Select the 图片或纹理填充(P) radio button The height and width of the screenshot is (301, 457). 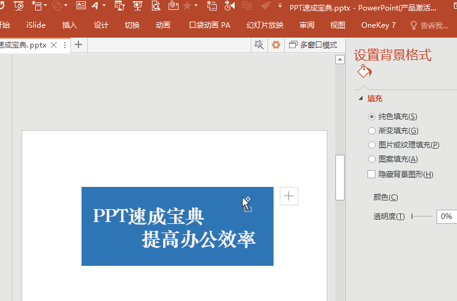[371, 145]
